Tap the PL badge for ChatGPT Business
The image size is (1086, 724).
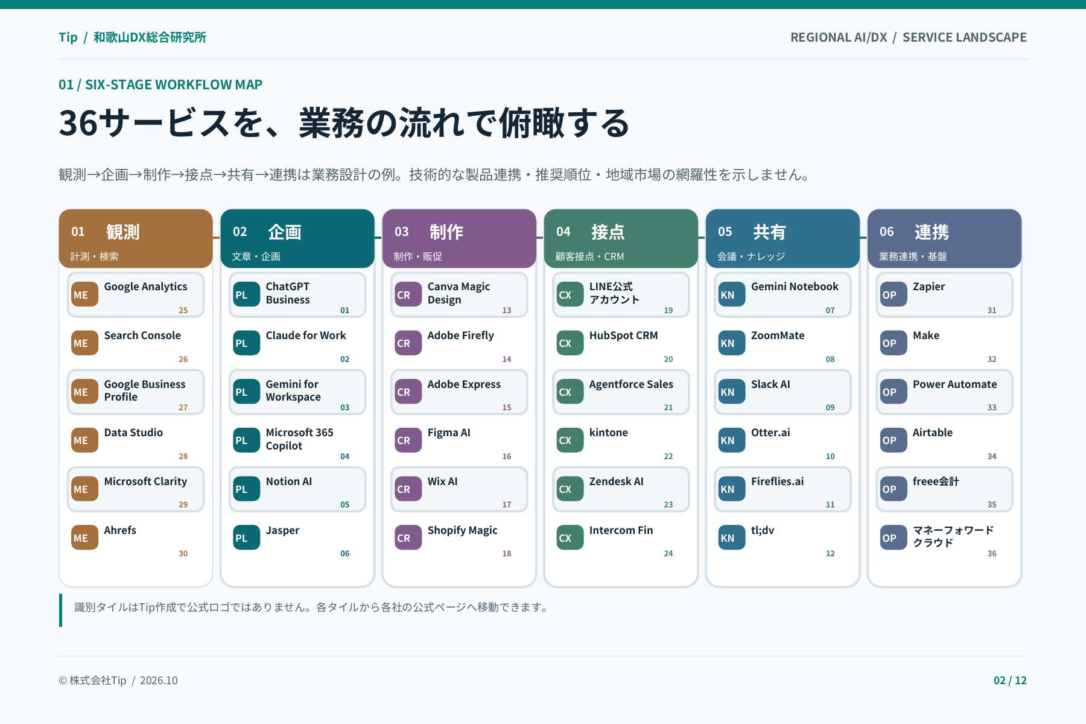click(246, 294)
